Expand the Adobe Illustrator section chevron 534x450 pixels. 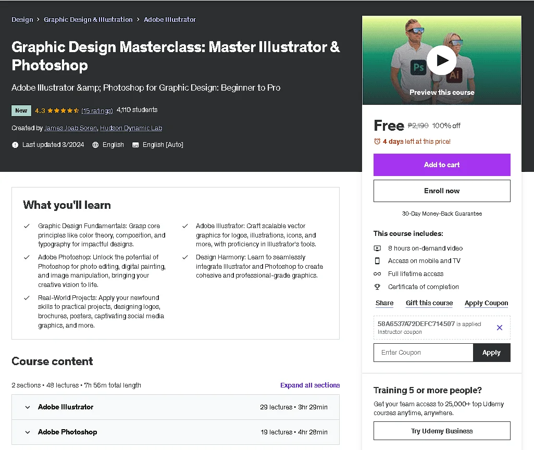point(28,407)
